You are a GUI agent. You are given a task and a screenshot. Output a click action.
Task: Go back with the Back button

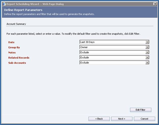[x=99, y=119]
